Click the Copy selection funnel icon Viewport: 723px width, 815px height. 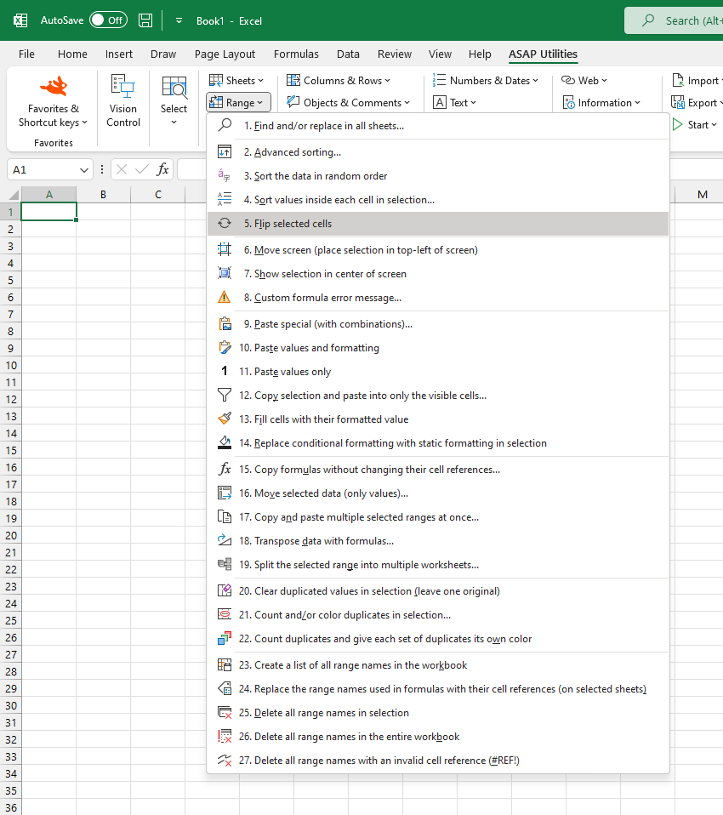pos(225,395)
